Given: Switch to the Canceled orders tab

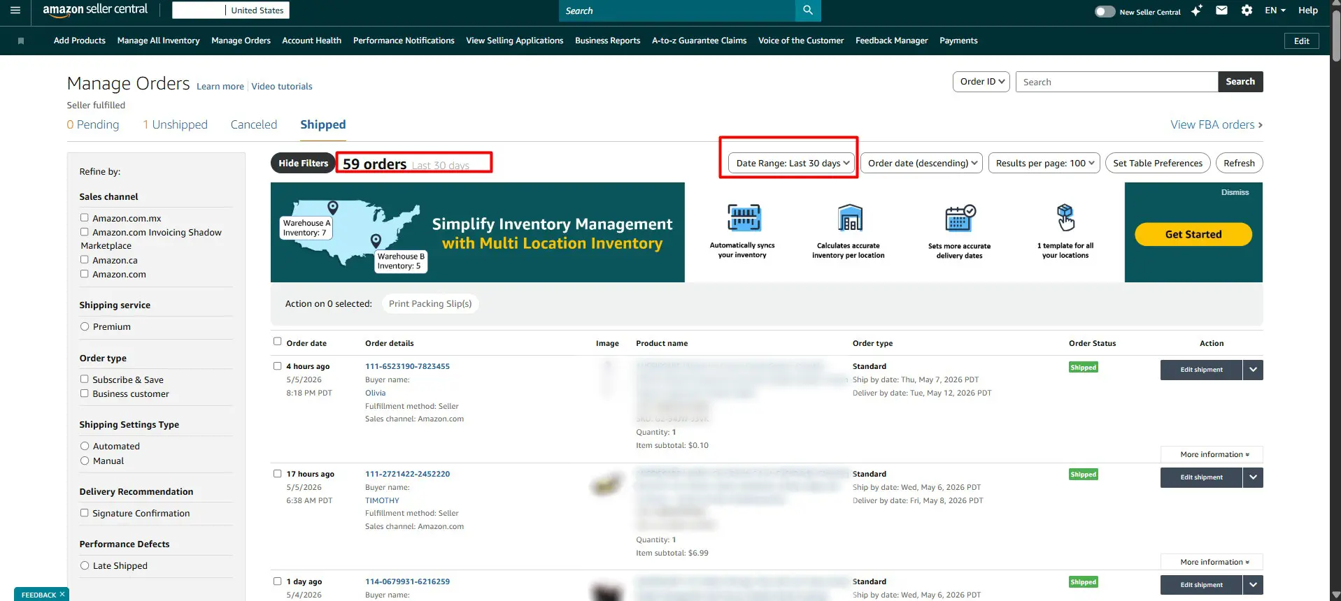Looking at the screenshot, I should [x=254, y=124].
